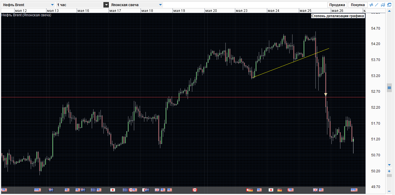The width and height of the screenshot is (395, 195).
Task: Click the мая 20 date header
Action: [211, 10]
